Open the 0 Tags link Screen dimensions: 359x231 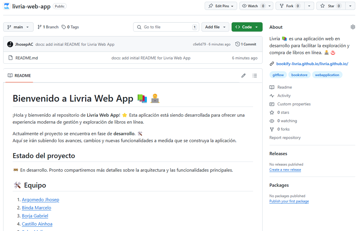click(70, 27)
